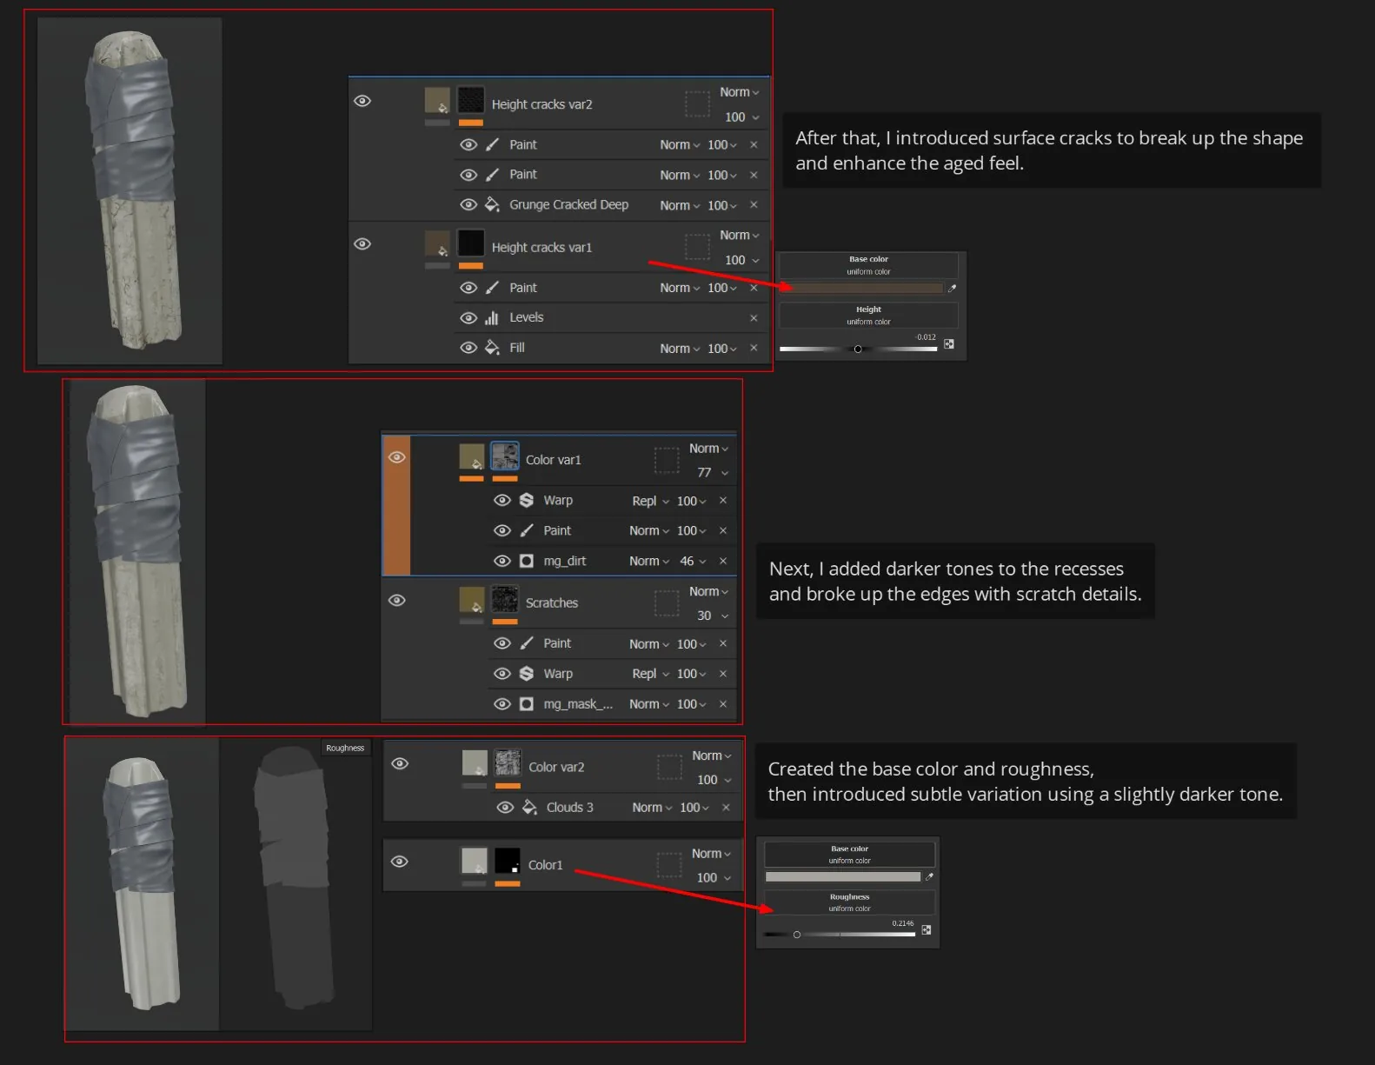The image size is (1375, 1065).
Task: Click the Clouds 3 fill icon
Action: tap(529, 807)
